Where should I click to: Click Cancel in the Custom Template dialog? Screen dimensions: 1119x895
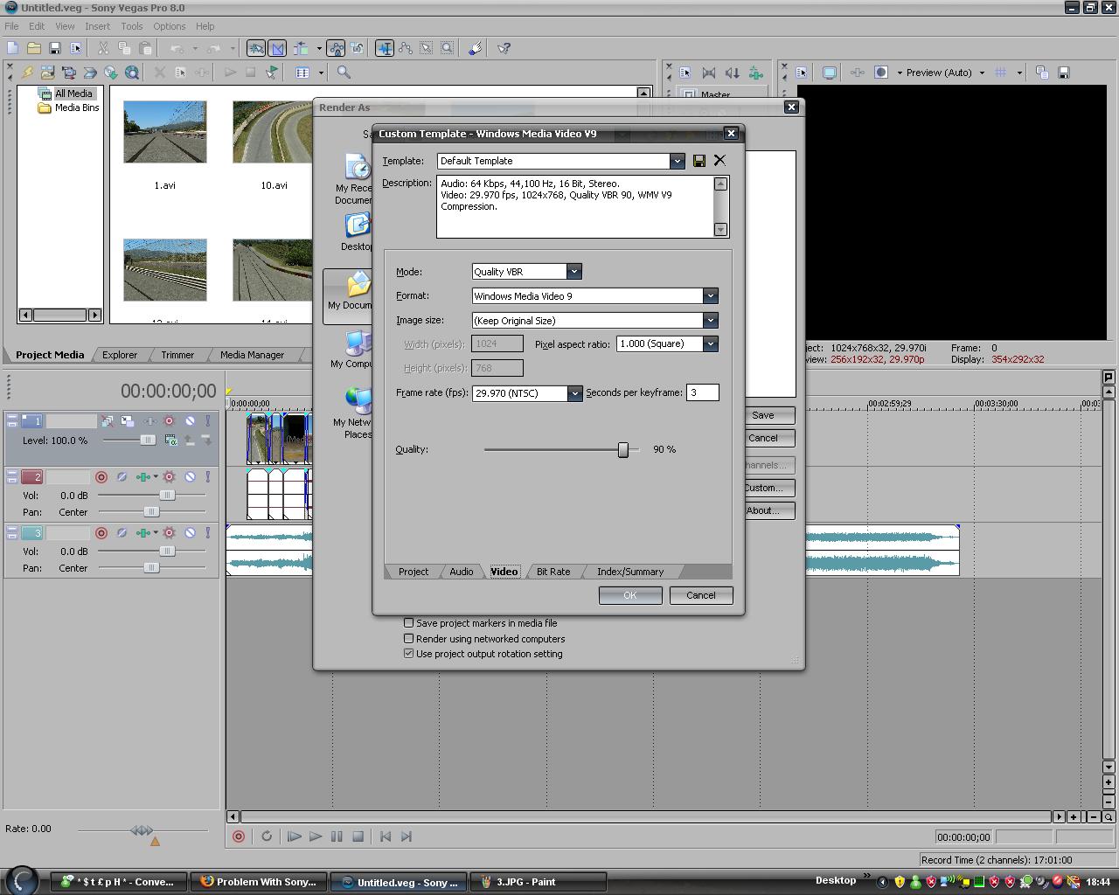click(700, 595)
